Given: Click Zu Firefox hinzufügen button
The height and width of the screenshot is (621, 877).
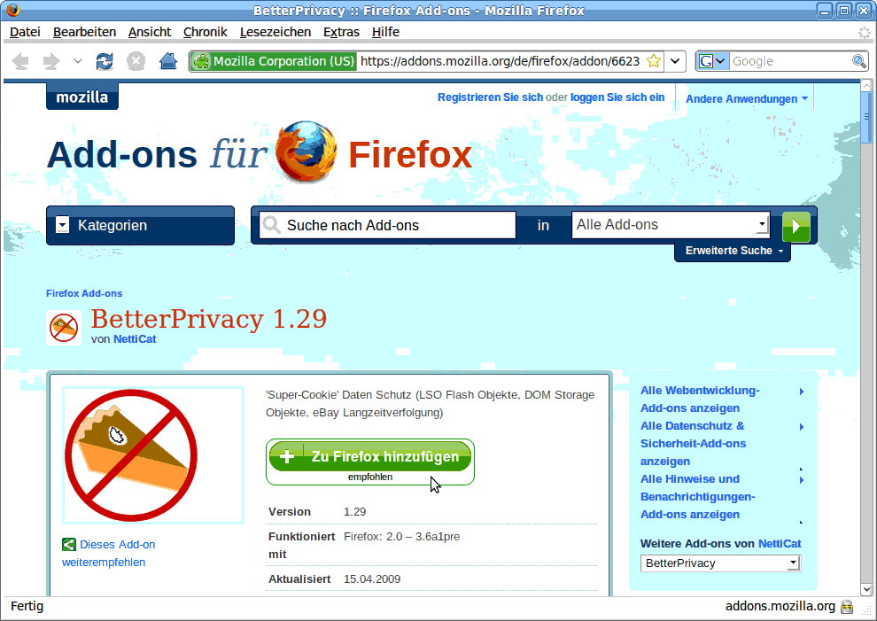Looking at the screenshot, I should click(370, 456).
